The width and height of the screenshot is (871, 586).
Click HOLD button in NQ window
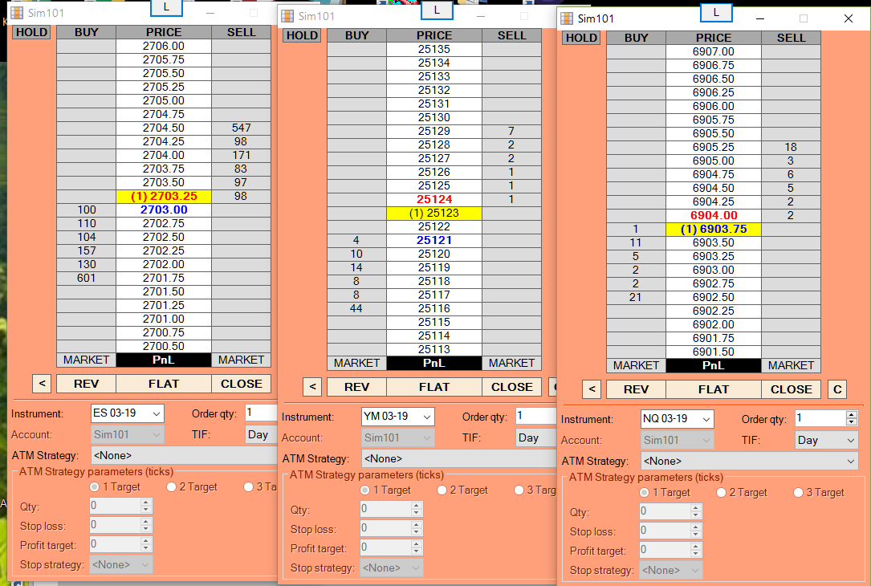pos(581,38)
